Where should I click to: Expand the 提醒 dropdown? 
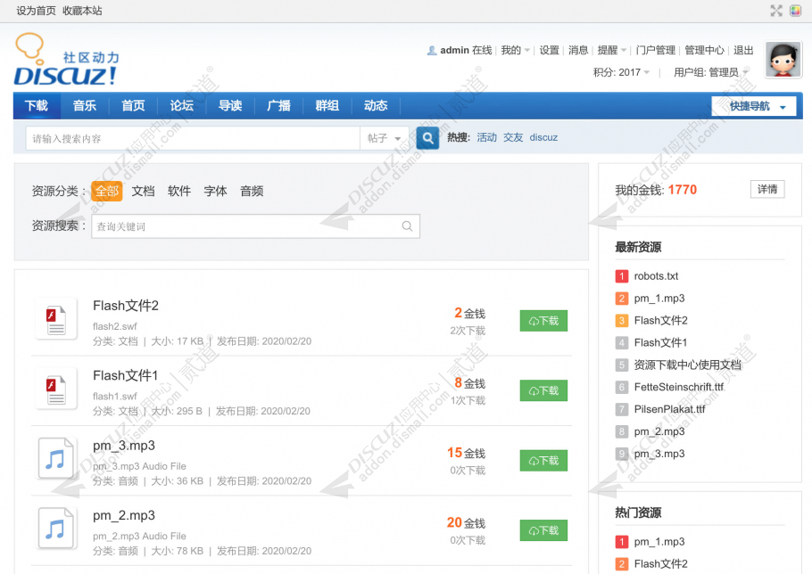pyautogui.click(x=611, y=50)
